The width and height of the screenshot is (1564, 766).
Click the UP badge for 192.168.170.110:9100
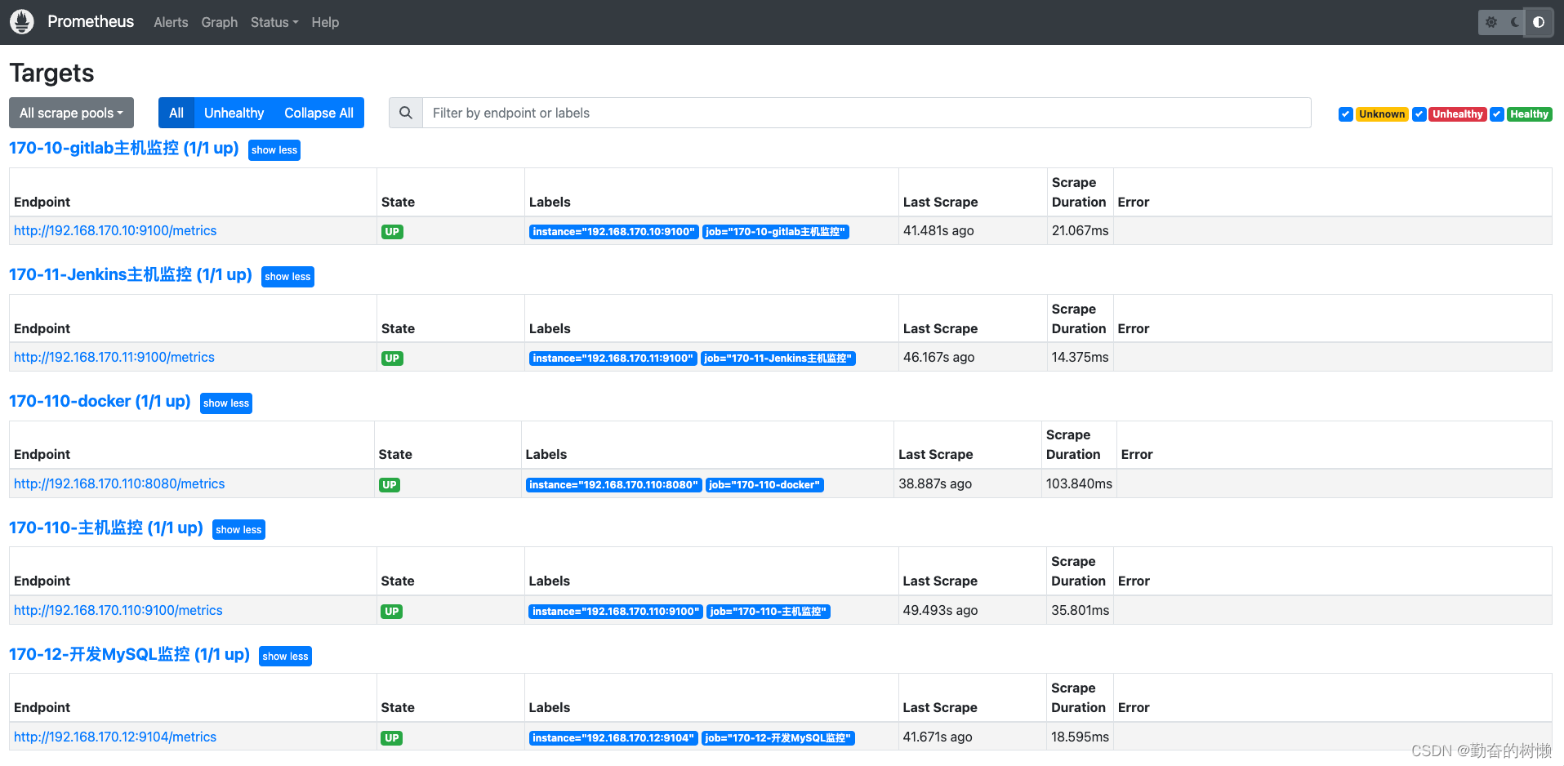coord(392,612)
